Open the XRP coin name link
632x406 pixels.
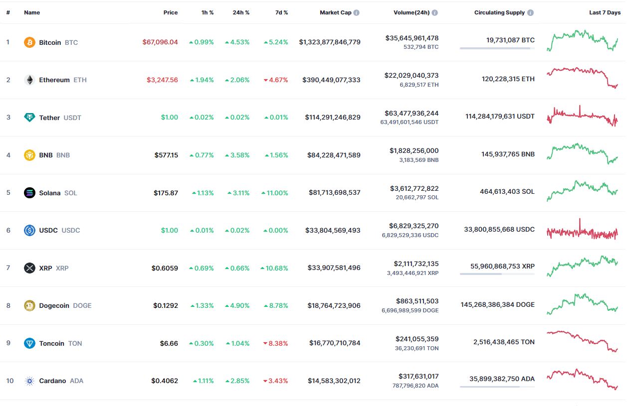(46, 268)
